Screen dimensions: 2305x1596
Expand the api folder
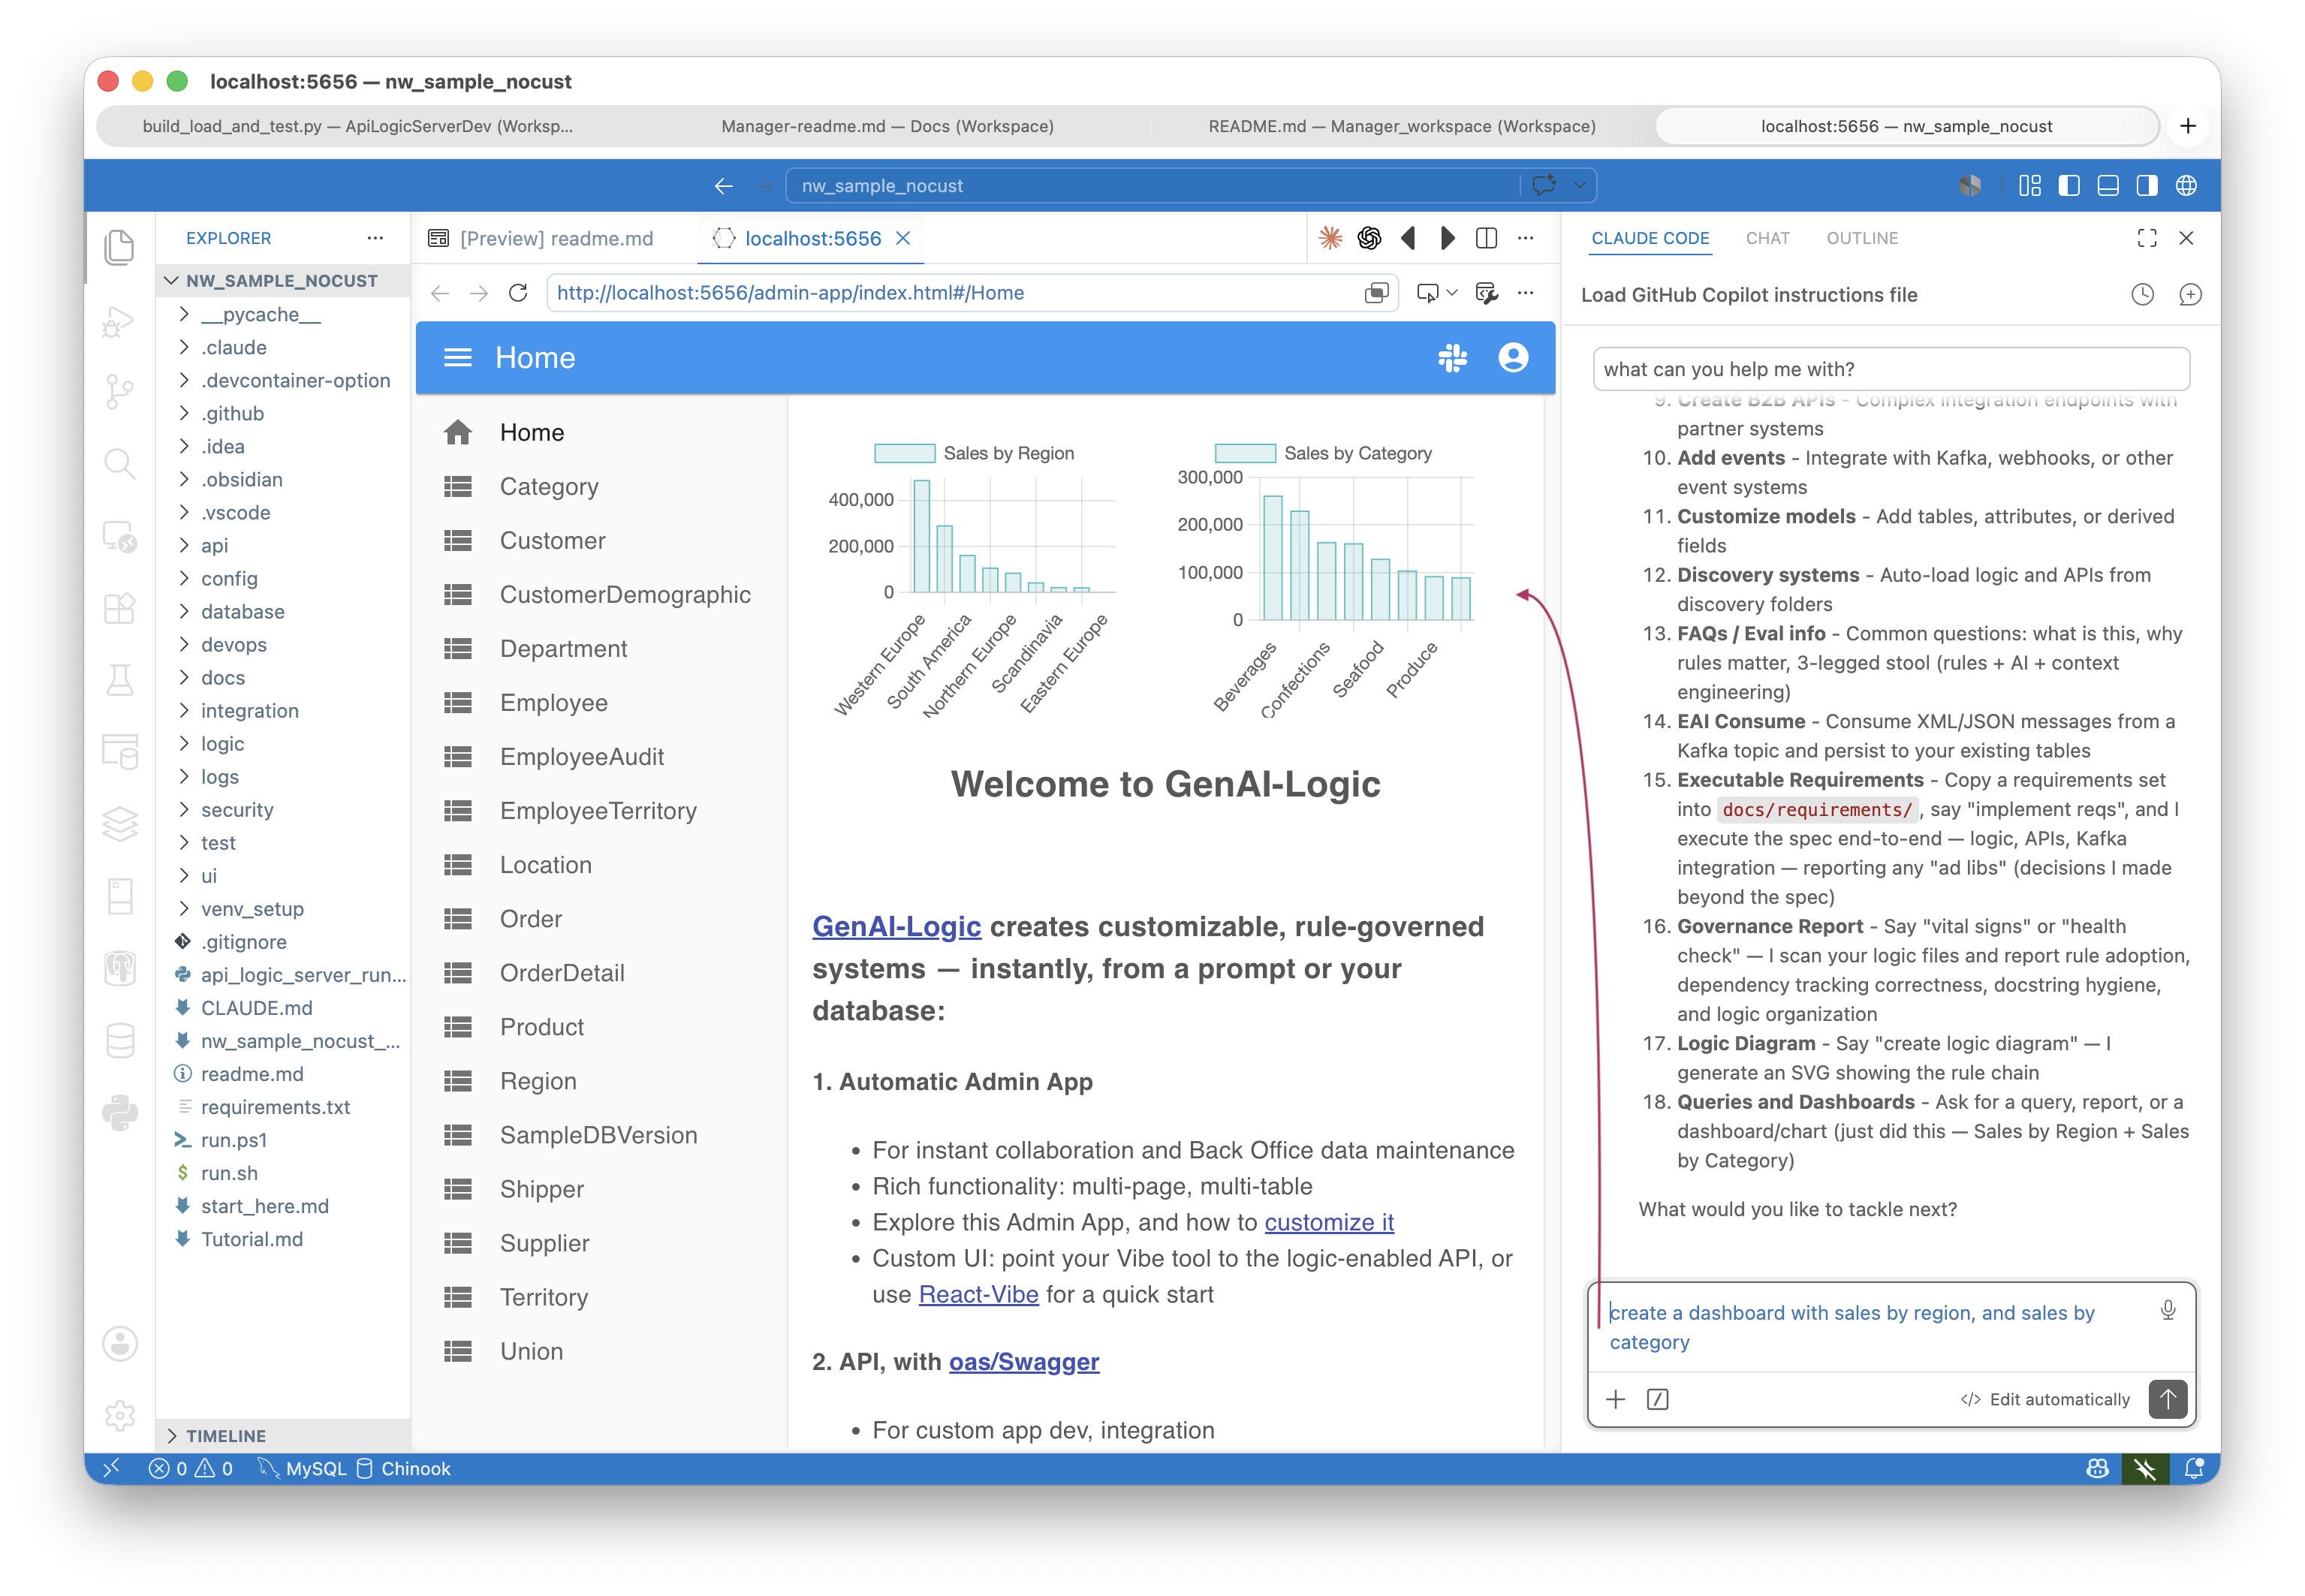point(214,546)
